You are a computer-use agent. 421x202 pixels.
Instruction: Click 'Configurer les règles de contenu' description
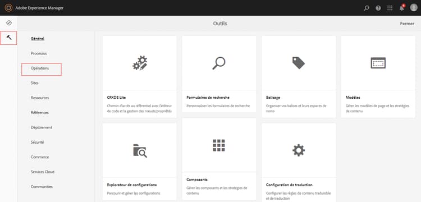click(298, 196)
